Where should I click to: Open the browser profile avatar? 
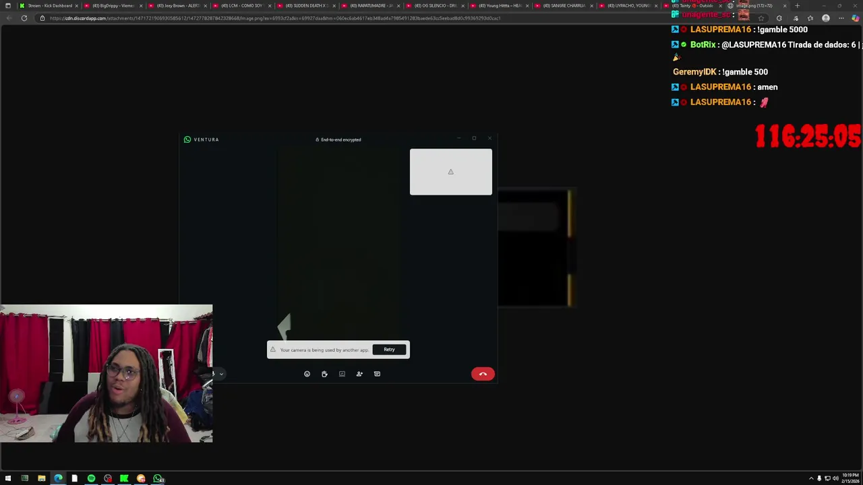(826, 18)
